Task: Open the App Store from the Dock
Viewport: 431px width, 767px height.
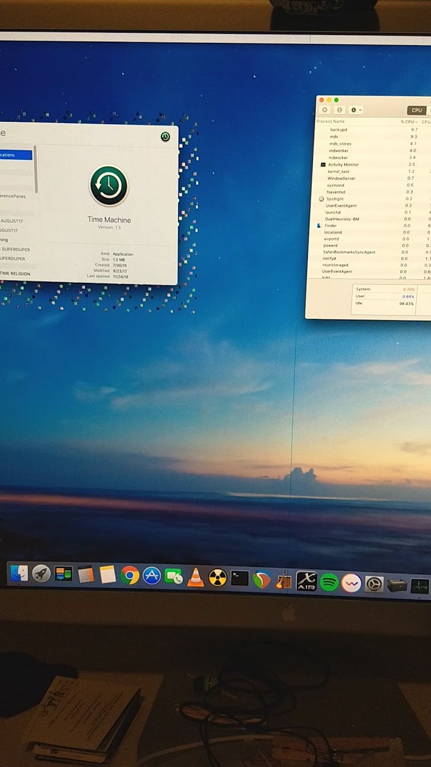Action: 152,576
